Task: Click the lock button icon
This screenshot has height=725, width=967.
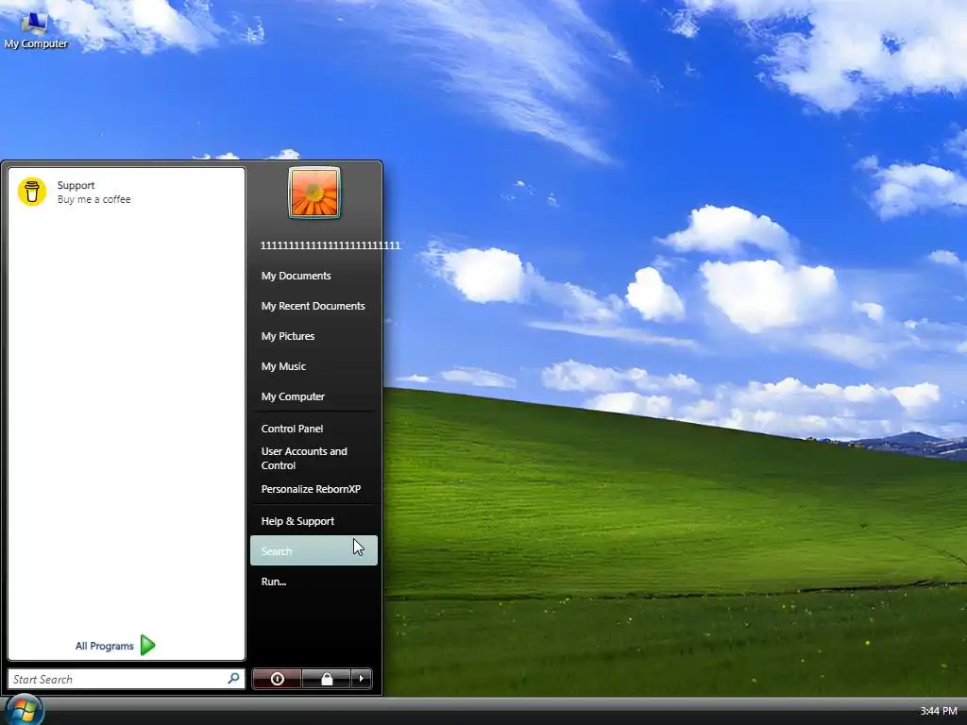Action: tap(326, 679)
